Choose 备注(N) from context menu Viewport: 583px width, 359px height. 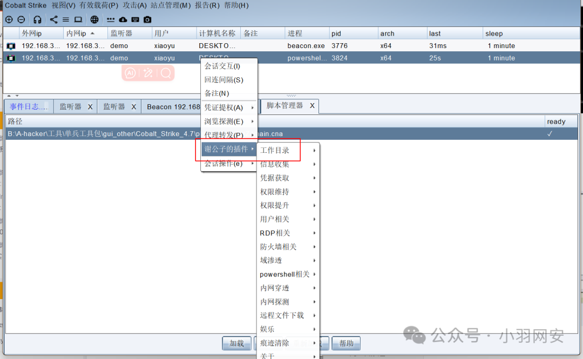pyautogui.click(x=229, y=93)
